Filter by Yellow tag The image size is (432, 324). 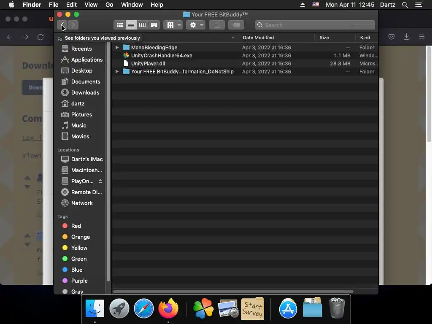pos(79,248)
